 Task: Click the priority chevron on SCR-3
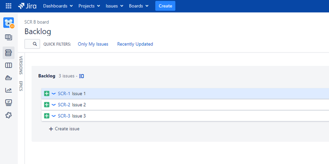[53, 116]
